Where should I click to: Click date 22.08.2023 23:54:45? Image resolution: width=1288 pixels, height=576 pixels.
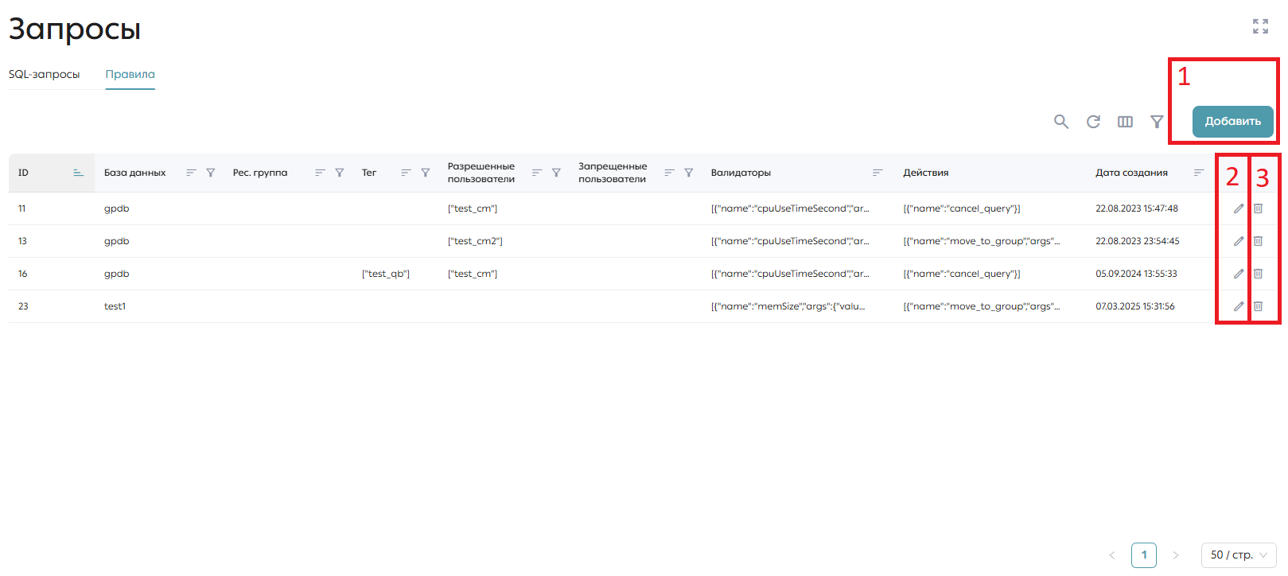click(x=1138, y=241)
